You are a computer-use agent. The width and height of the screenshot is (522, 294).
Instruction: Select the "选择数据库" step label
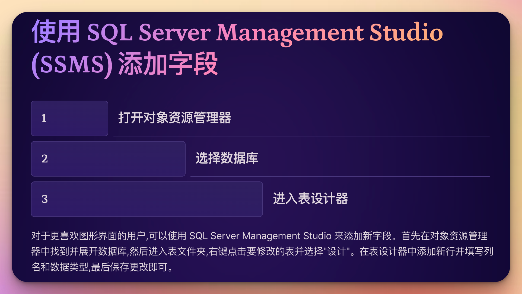(x=227, y=158)
